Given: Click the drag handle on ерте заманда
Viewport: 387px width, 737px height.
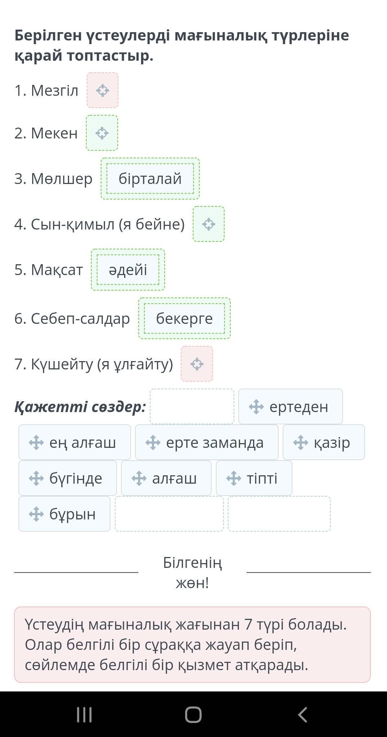Looking at the screenshot, I should tap(153, 442).
